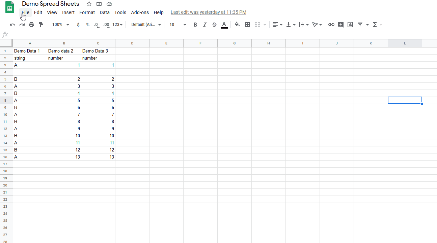Click the Merge cells icon
This screenshot has height=243, width=437.
pos(257,25)
